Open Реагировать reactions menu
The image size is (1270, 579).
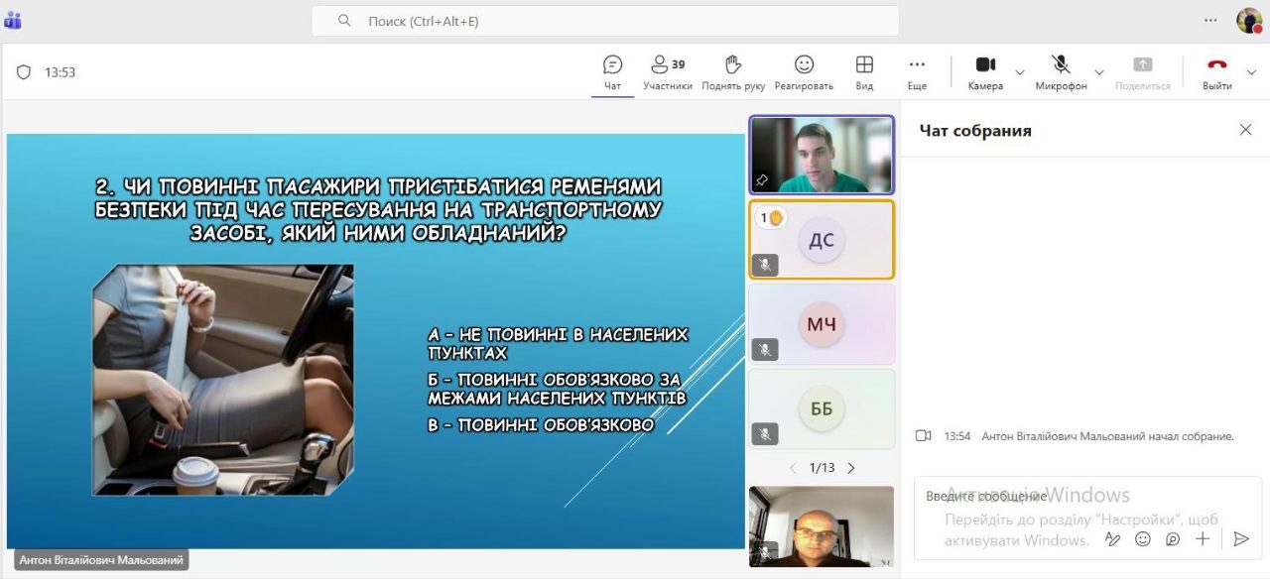(804, 71)
